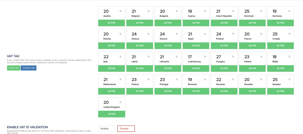Toggle Spain's ACTIVE status bar

pyautogui.click(x=196, y=46)
